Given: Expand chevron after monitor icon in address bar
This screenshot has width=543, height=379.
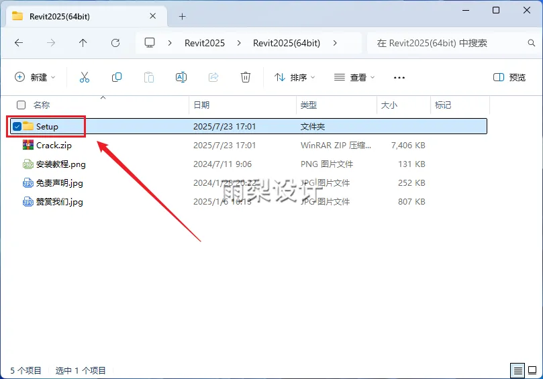Looking at the screenshot, I should [x=170, y=43].
